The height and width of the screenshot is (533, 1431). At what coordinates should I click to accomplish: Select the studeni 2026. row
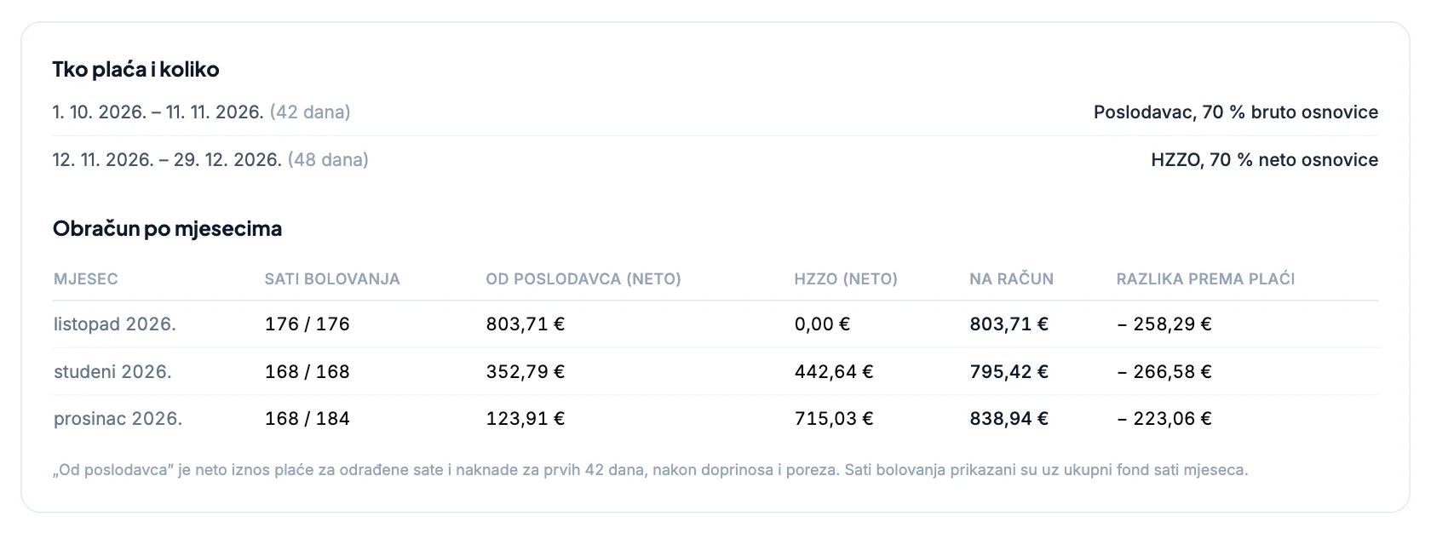coord(715,372)
